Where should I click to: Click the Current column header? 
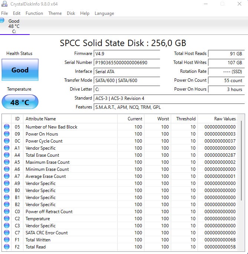tap(131, 119)
